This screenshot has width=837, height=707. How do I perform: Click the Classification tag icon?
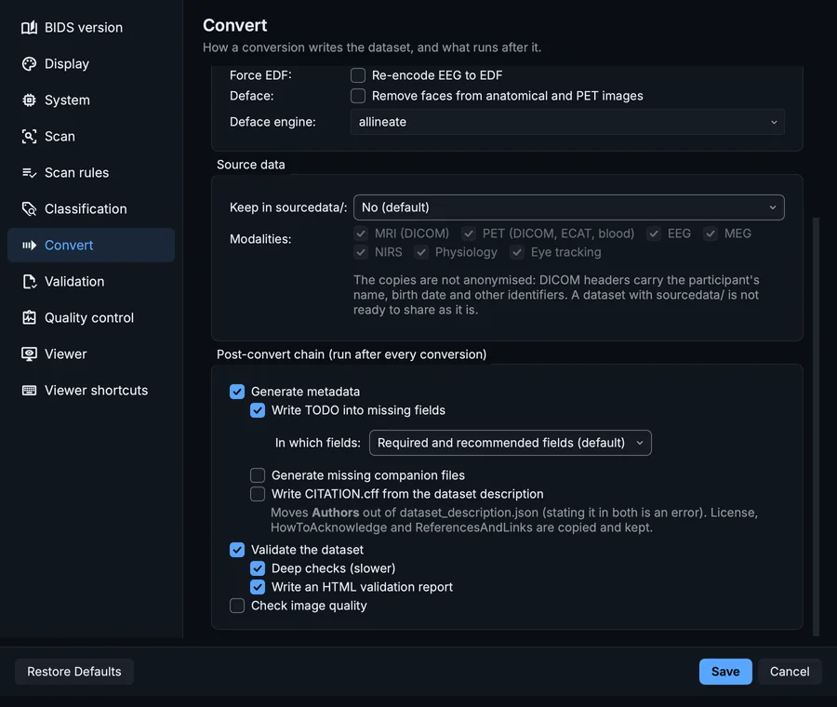click(x=30, y=208)
